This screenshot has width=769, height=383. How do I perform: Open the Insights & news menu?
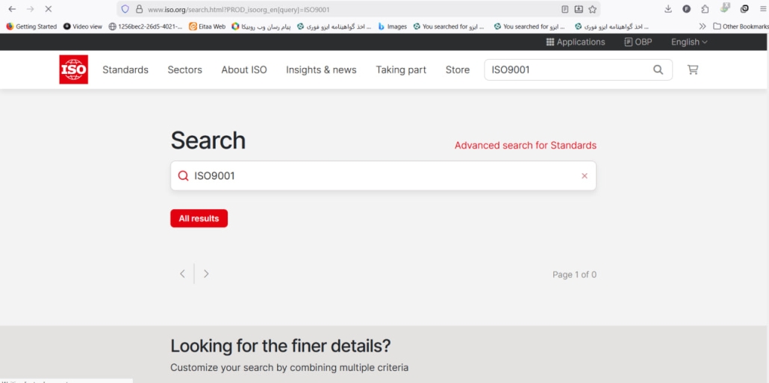(x=321, y=69)
